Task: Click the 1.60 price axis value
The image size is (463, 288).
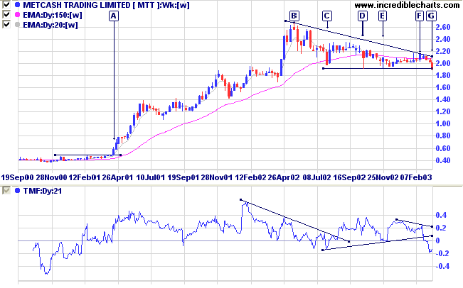Action: coord(443,87)
